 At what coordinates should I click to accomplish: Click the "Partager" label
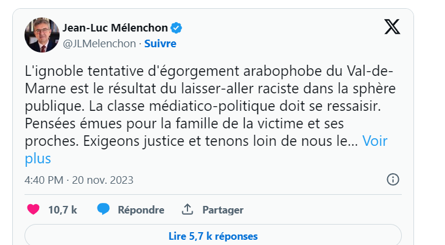click(222, 210)
